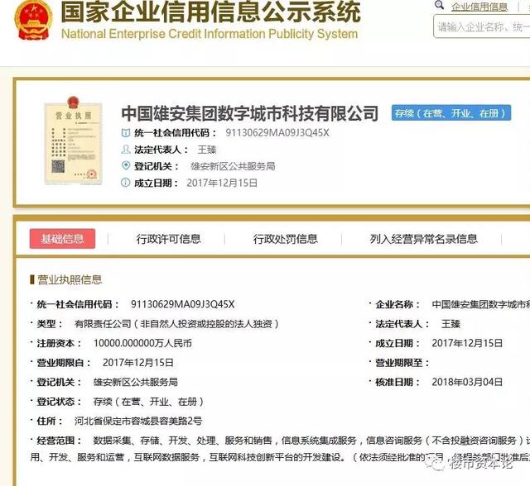The image size is (530, 486).
Task: Click the national emblem logo
Action: pyautogui.click(x=33, y=20)
